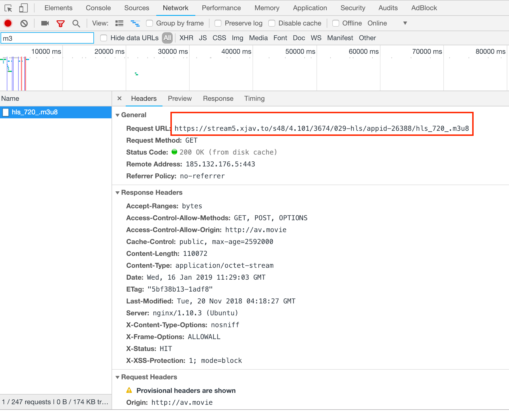This screenshot has height=411, width=509.
Task: Enable screenshot capture with the camera icon
Action: pyautogui.click(x=44, y=23)
